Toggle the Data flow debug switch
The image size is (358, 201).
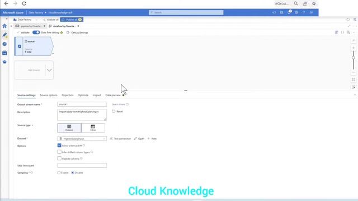coord(36,32)
